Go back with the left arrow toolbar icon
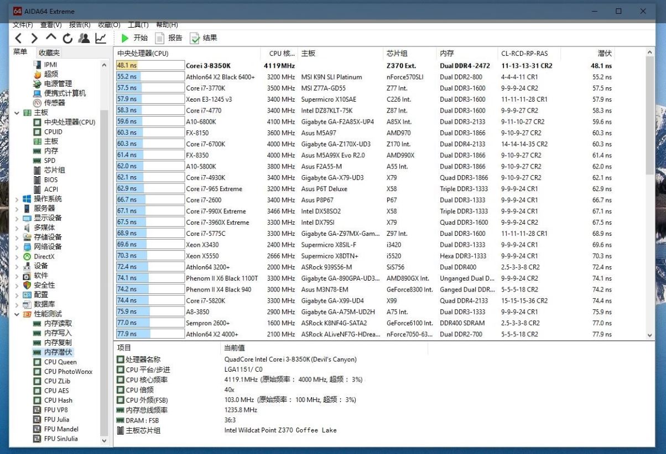666x454 pixels. 19,38
